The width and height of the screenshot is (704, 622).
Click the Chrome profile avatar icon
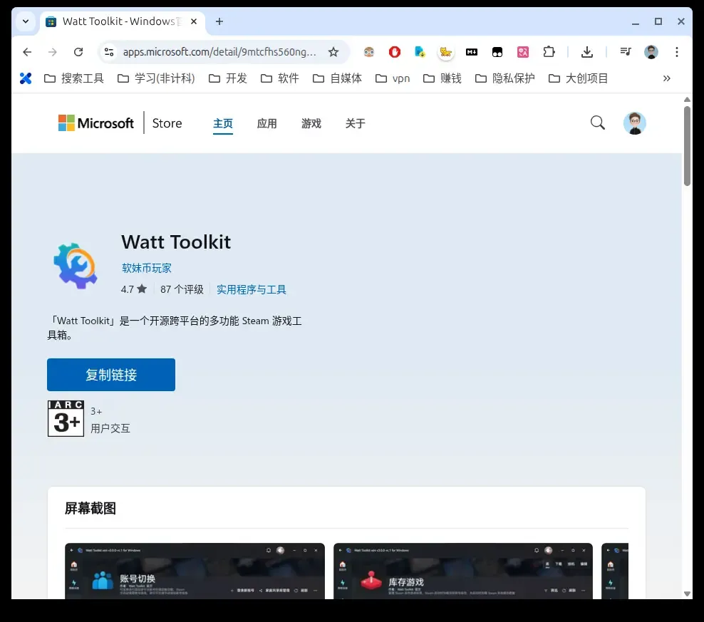click(651, 51)
